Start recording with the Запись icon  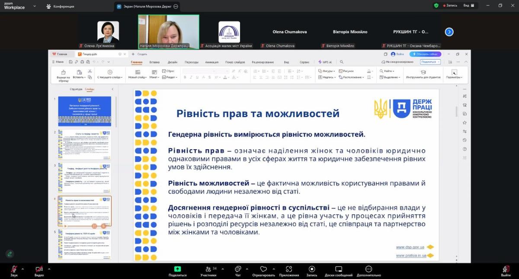pos(311,269)
